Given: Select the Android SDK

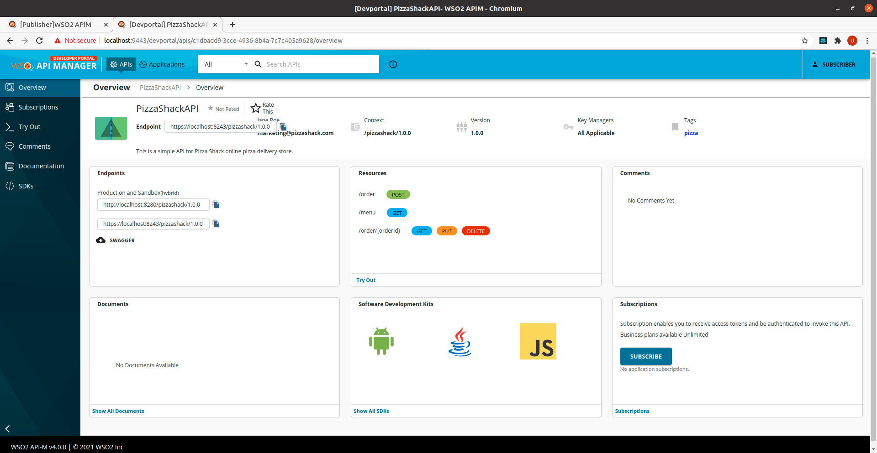Looking at the screenshot, I should pyautogui.click(x=381, y=341).
